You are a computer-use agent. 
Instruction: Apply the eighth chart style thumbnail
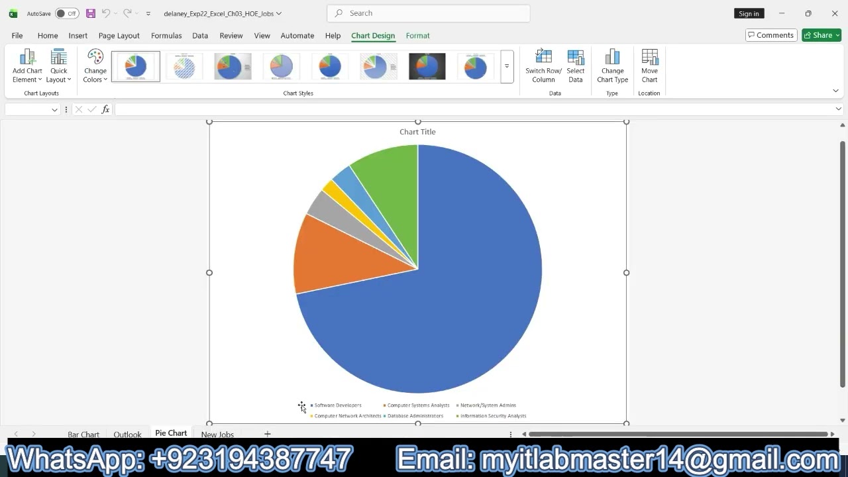pyautogui.click(x=476, y=66)
